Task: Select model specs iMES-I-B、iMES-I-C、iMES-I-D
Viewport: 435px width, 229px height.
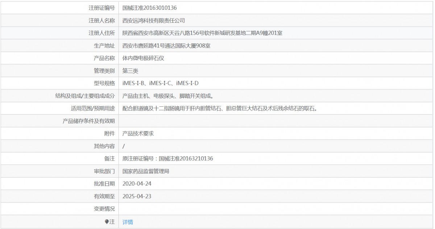Action: 161,84
